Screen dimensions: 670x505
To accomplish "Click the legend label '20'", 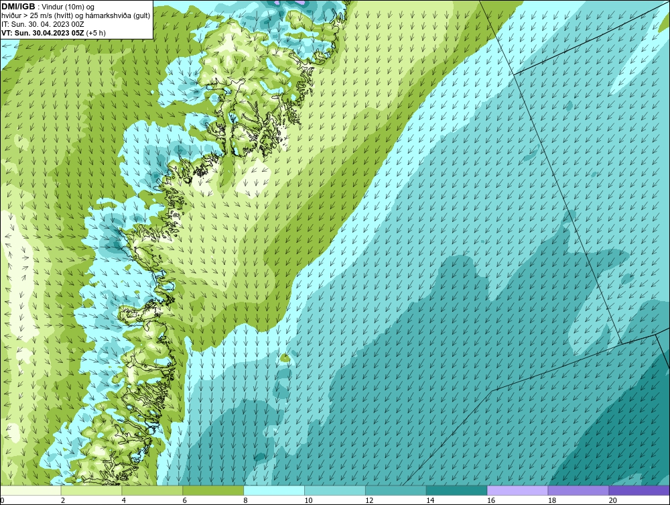I will click(x=613, y=500).
